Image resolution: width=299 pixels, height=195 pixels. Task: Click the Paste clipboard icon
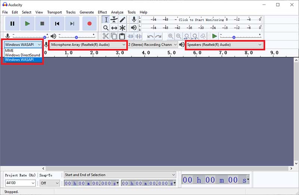pos(122,36)
